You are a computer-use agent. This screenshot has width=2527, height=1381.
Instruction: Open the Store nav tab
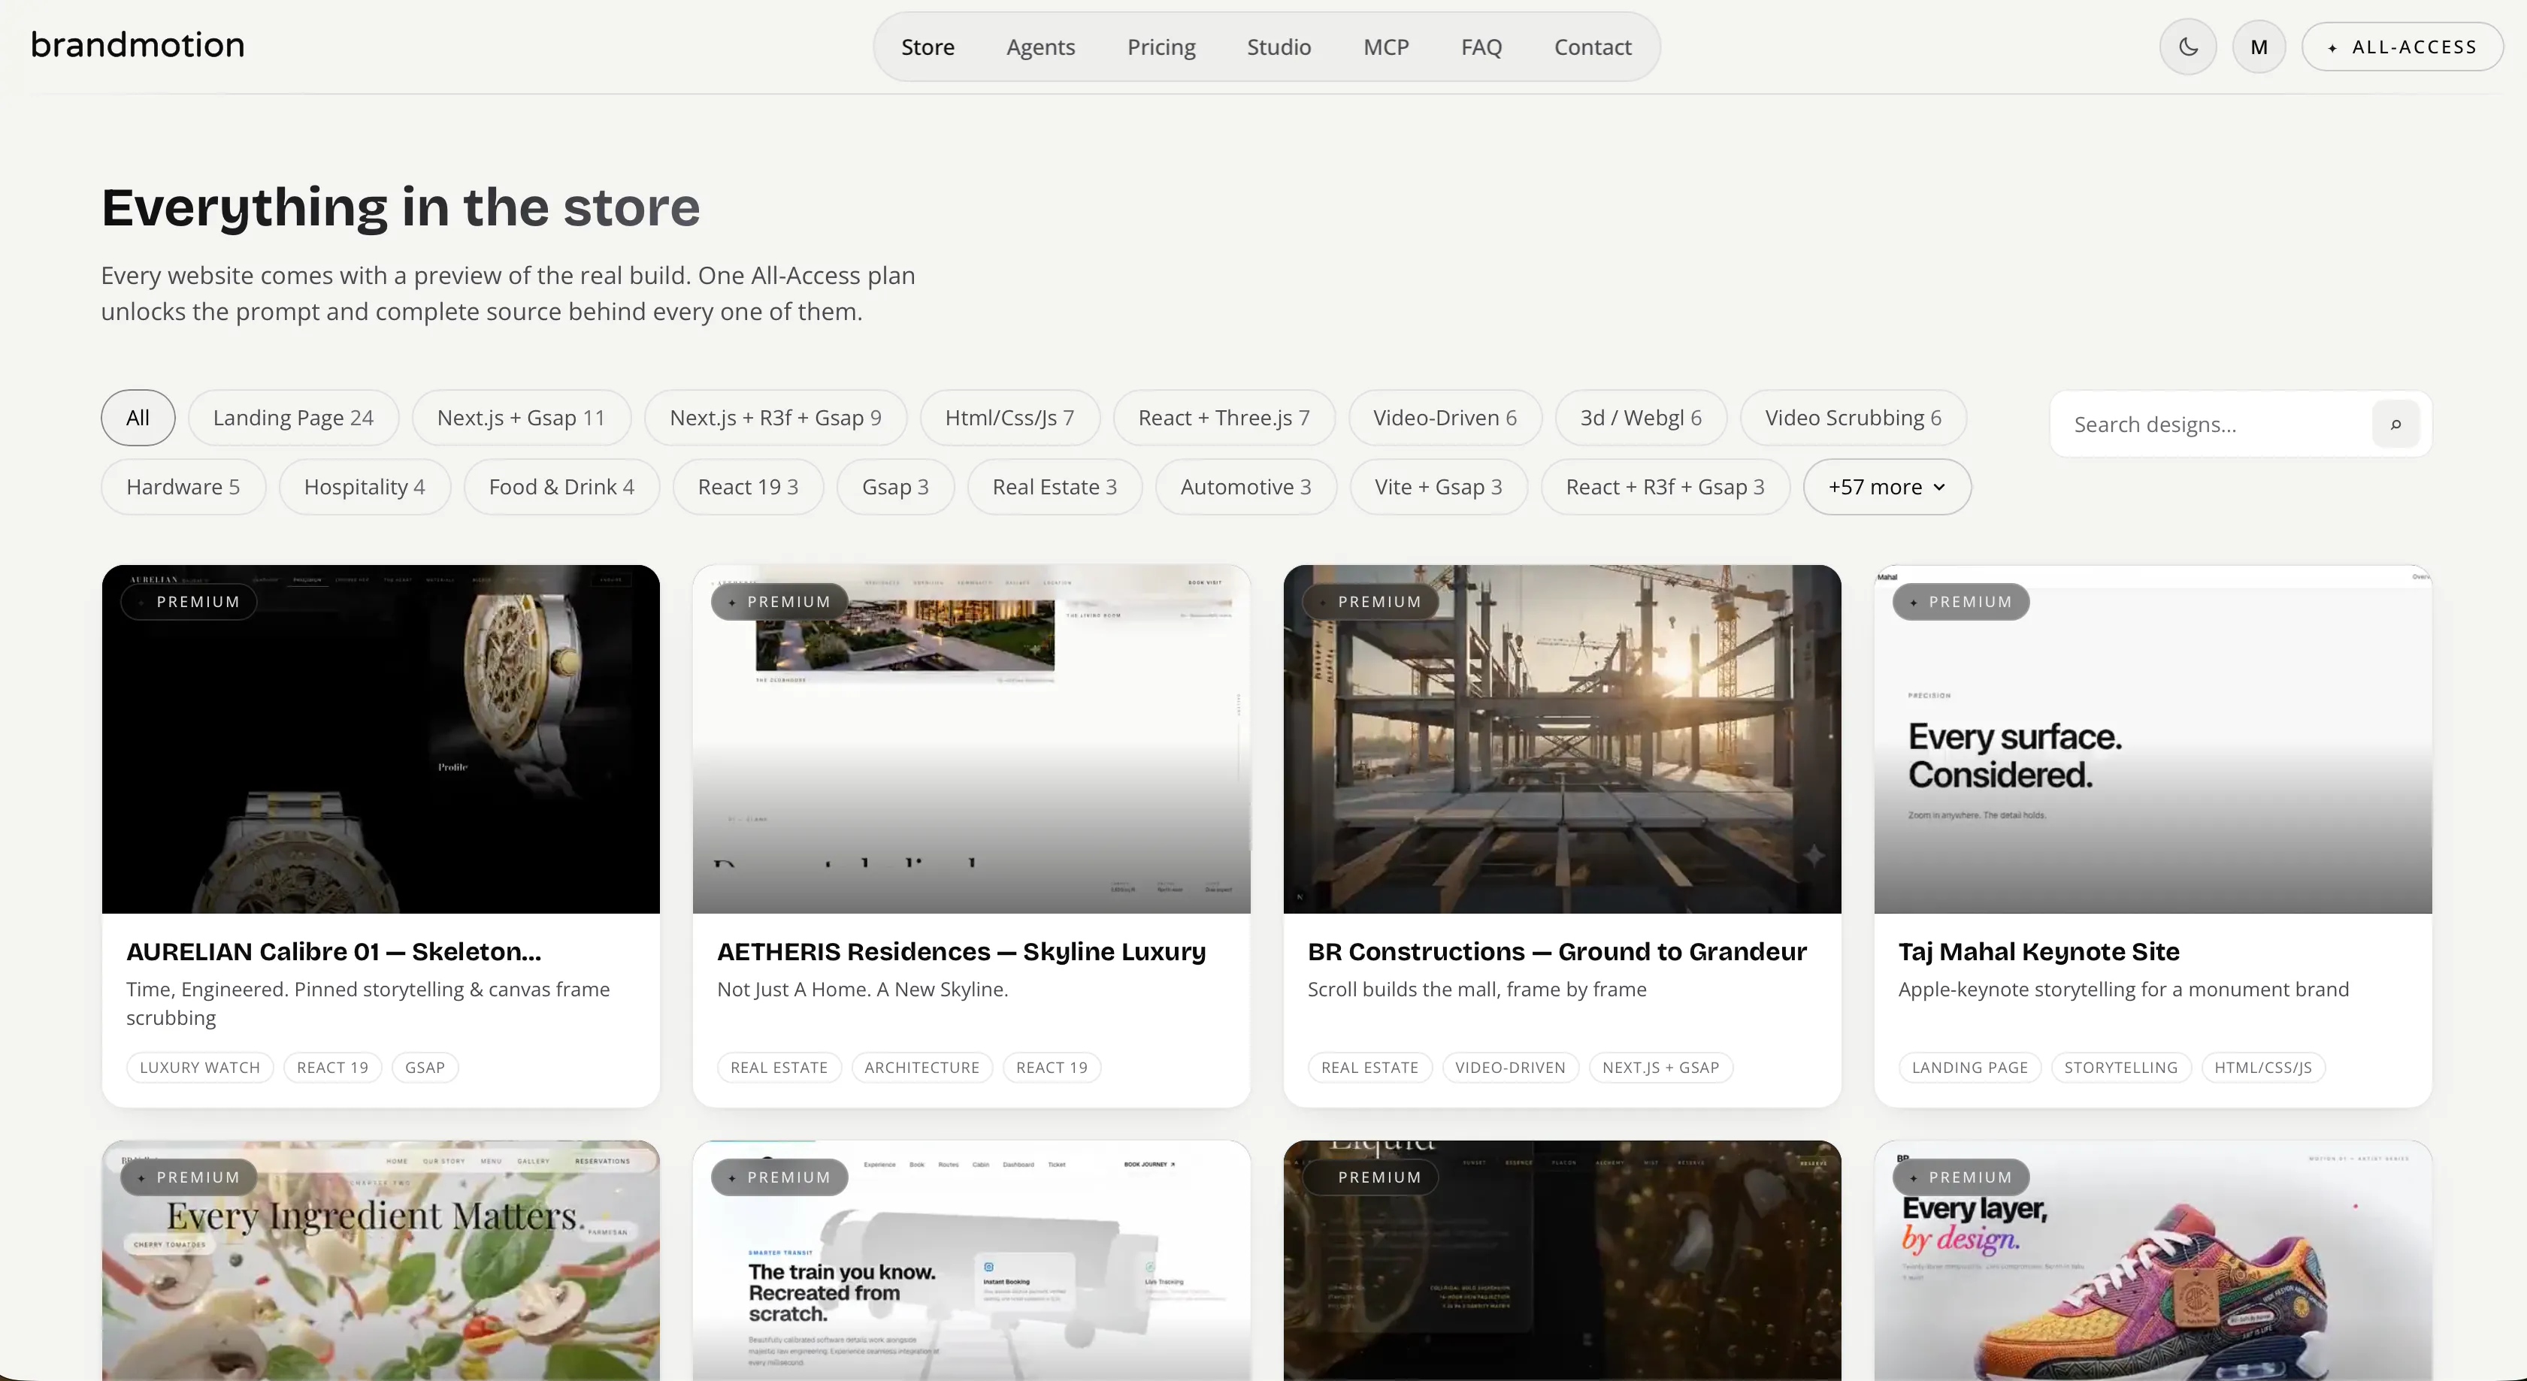(x=927, y=47)
